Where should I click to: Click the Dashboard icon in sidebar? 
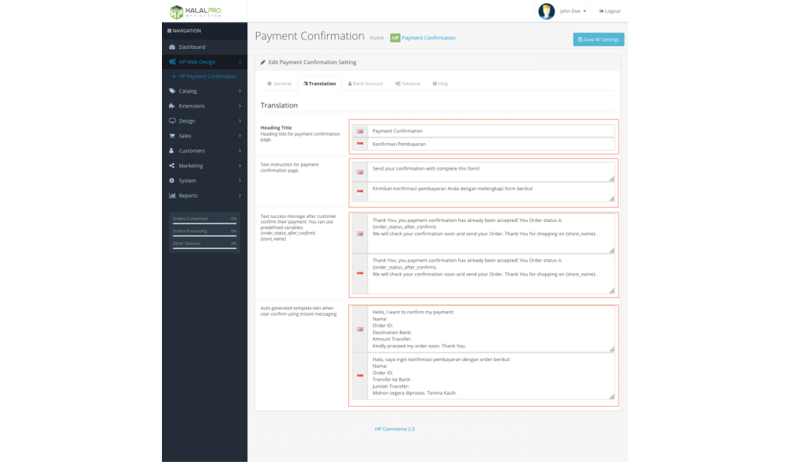[171, 47]
